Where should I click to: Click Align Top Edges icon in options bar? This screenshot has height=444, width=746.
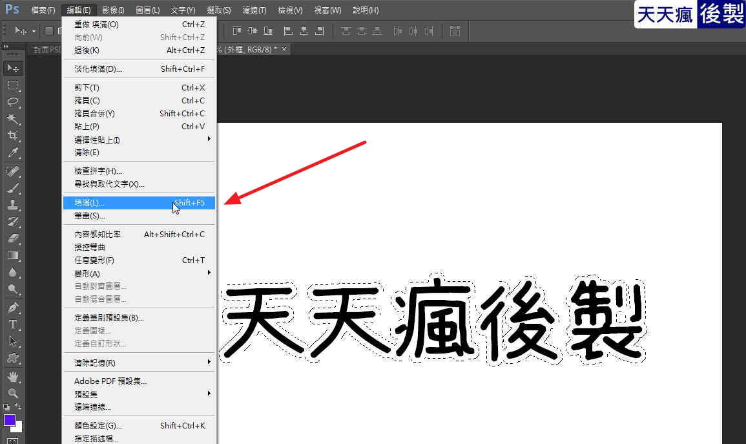pyautogui.click(x=236, y=32)
